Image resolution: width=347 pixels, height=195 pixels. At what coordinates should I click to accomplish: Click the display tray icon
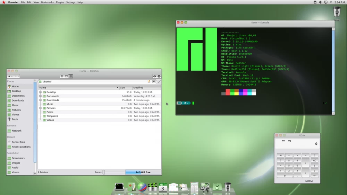click(326, 2)
